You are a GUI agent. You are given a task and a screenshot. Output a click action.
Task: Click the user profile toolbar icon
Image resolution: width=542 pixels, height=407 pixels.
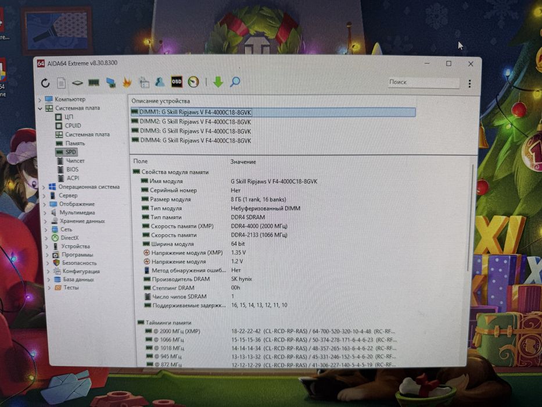coord(160,81)
